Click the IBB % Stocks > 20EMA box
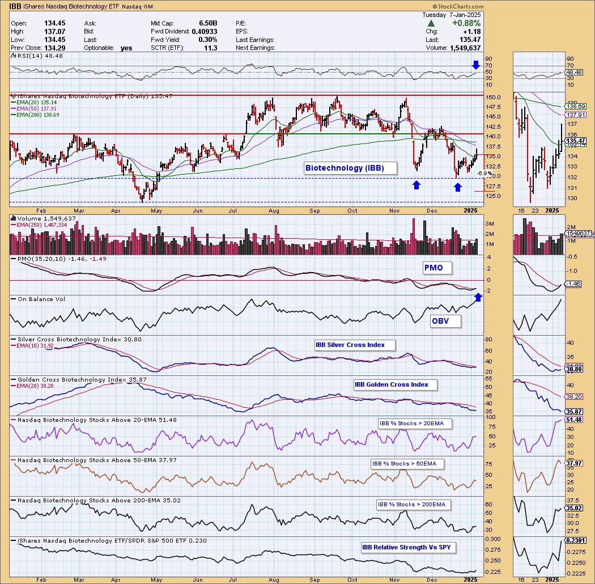 point(415,424)
